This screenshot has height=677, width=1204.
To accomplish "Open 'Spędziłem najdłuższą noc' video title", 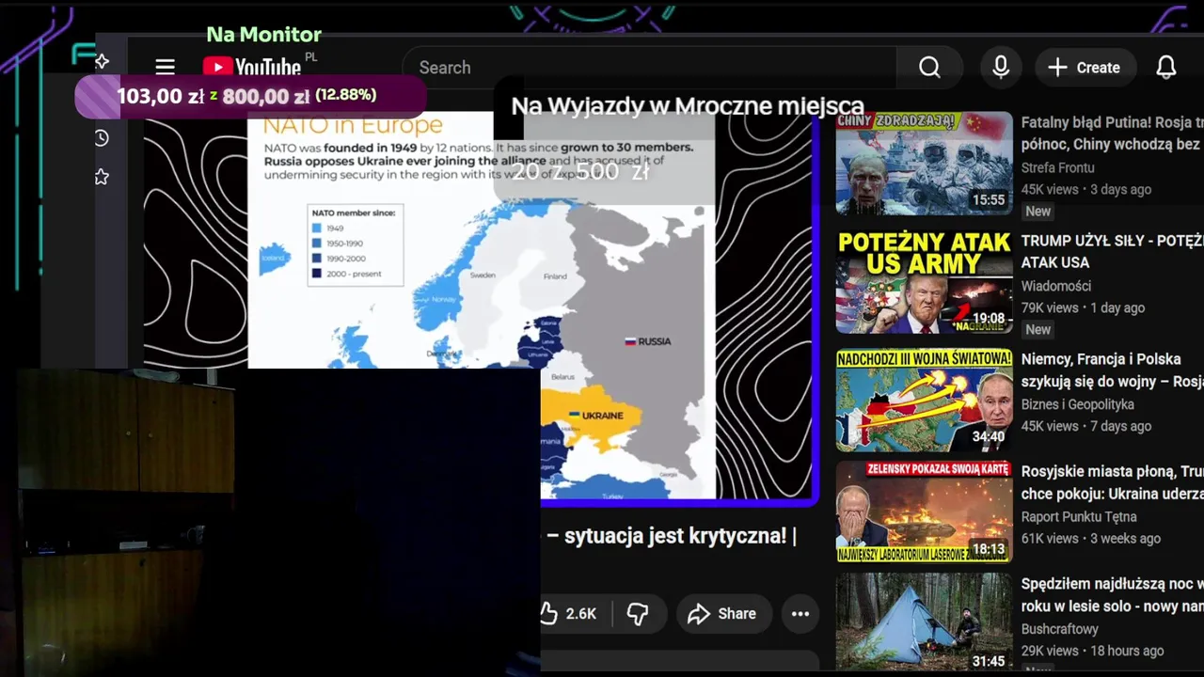I will (1112, 595).
